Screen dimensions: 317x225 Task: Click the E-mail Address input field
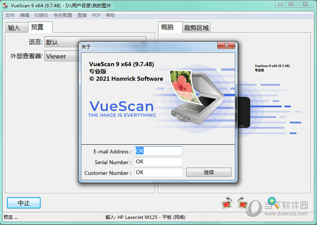coord(158,151)
